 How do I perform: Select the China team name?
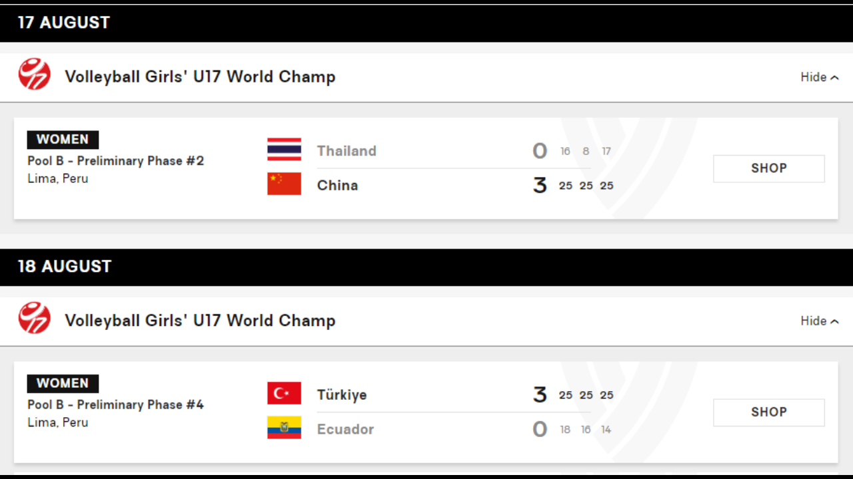point(337,186)
